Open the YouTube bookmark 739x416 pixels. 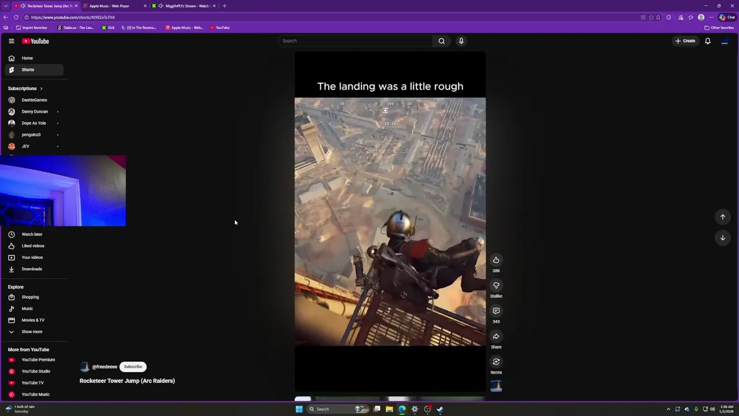220,28
